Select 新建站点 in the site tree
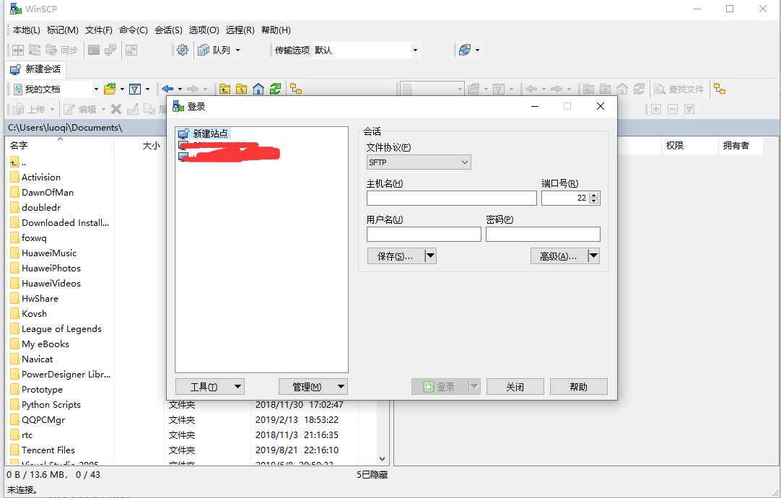 click(211, 133)
